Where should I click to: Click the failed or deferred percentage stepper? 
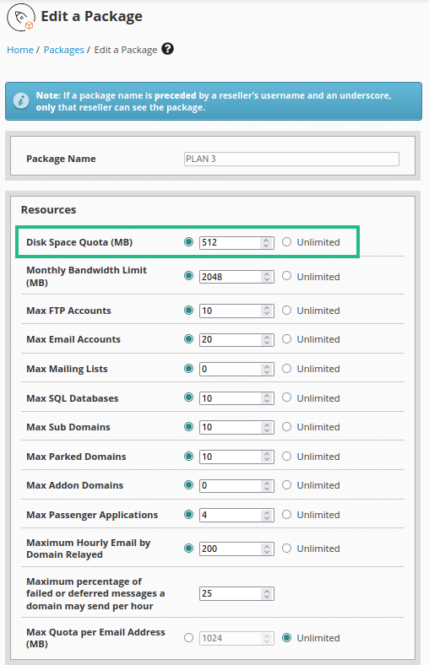point(267,594)
